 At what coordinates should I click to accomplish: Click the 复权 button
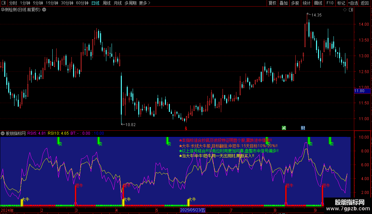point(272,3)
